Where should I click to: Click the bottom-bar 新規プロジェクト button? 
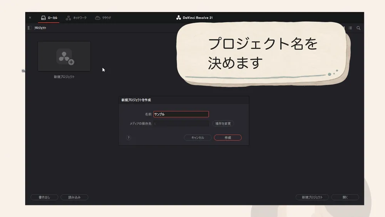(x=312, y=197)
